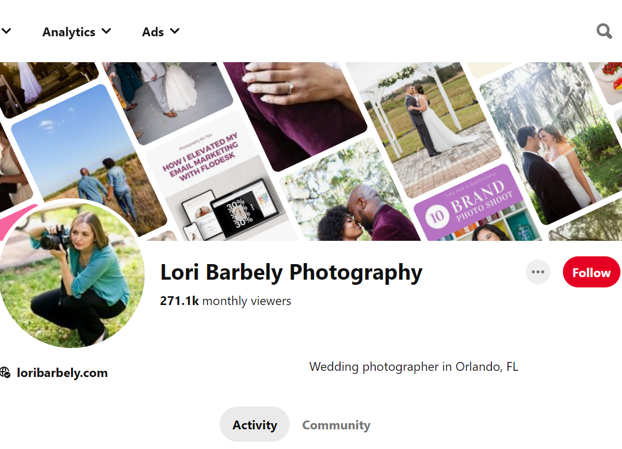Expand the Analytics dropdown menu
This screenshot has width=622, height=449.
click(77, 32)
